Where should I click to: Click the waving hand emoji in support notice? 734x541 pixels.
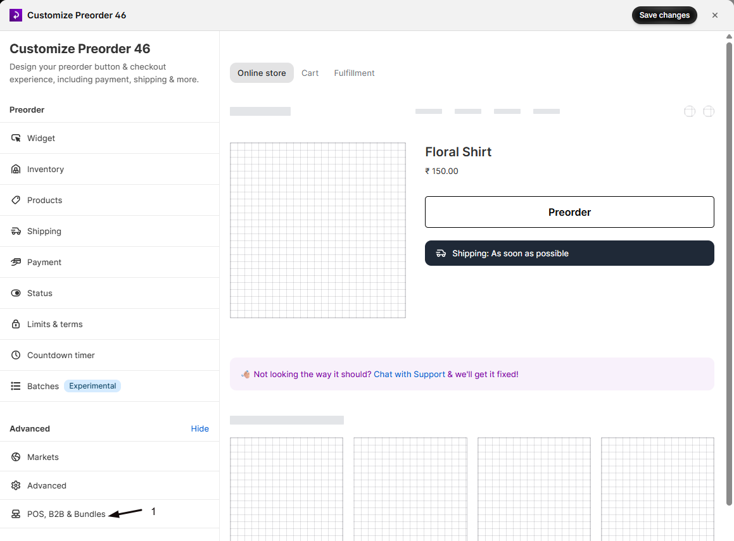point(245,374)
